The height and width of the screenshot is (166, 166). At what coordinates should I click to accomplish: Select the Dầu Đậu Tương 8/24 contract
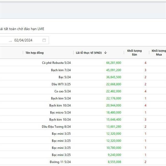point(56,127)
